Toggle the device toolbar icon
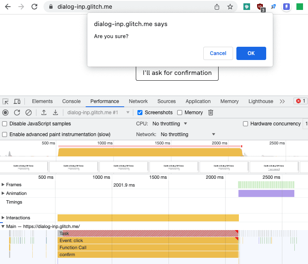 click(x=17, y=101)
